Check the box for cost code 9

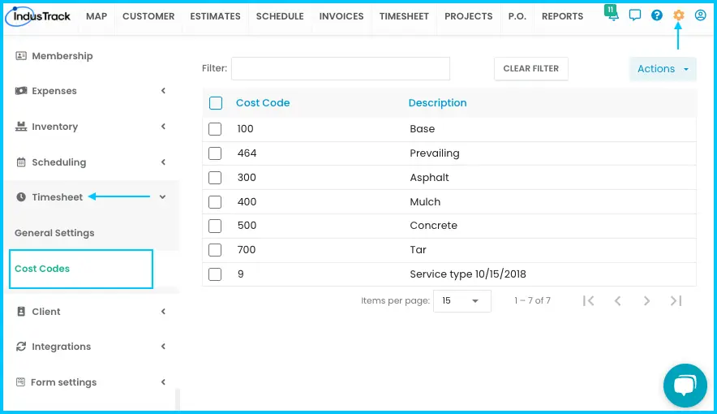[x=215, y=274]
